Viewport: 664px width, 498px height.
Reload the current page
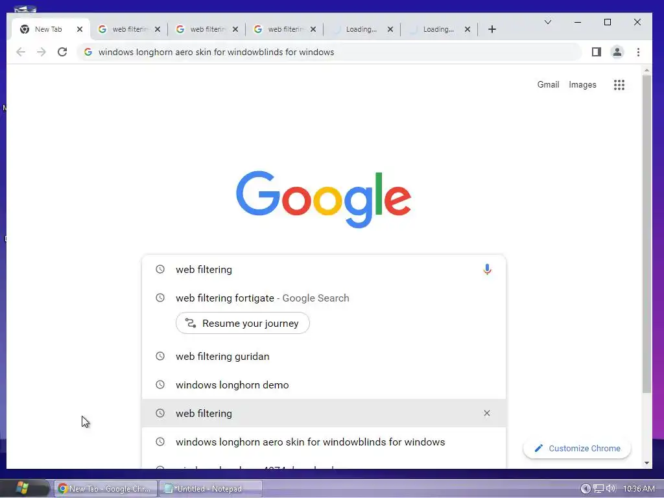(62, 52)
